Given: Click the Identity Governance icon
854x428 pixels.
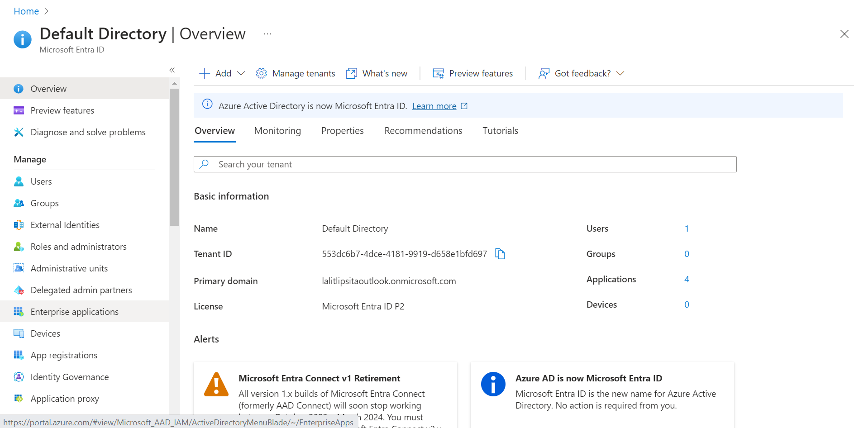Looking at the screenshot, I should (x=19, y=377).
